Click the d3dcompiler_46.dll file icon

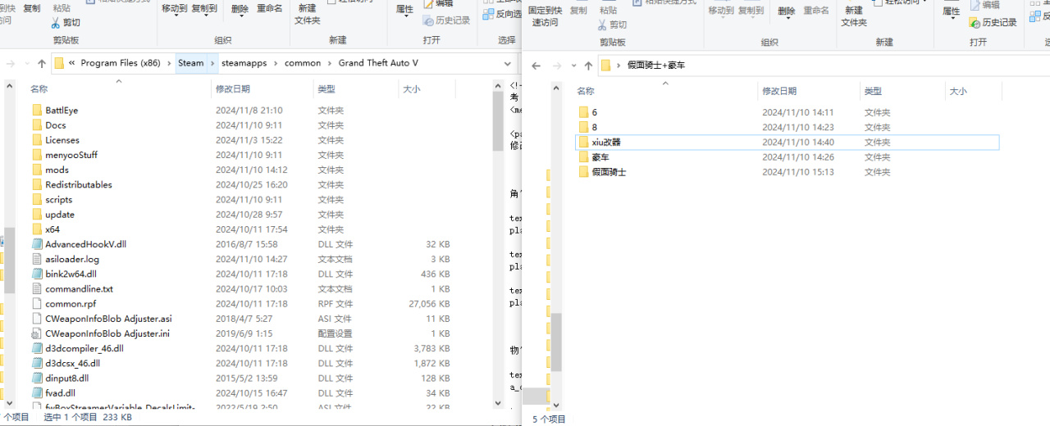coord(37,348)
